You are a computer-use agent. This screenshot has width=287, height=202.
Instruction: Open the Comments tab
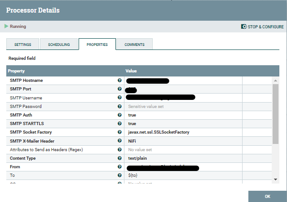pos(134,45)
